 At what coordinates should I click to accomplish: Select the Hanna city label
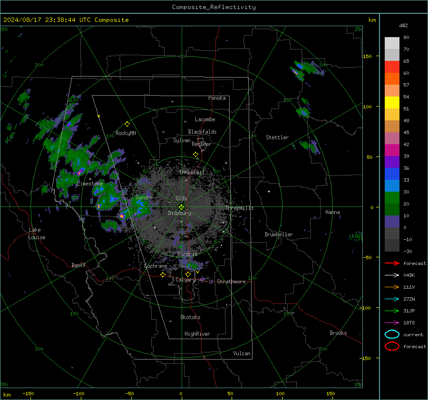tap(332, 212)
